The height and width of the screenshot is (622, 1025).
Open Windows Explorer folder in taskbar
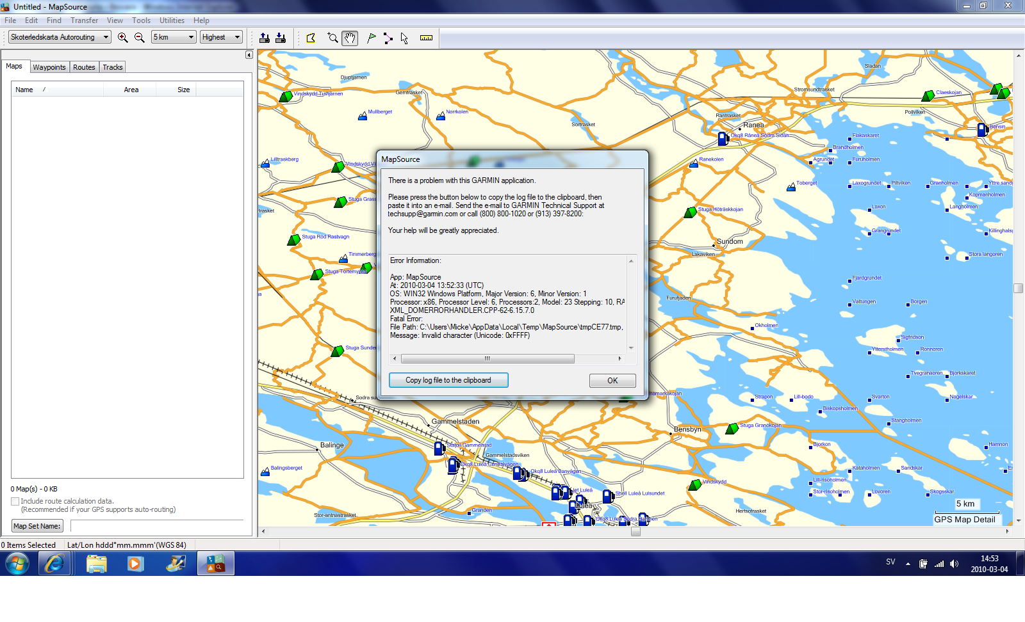click(96, 564)
